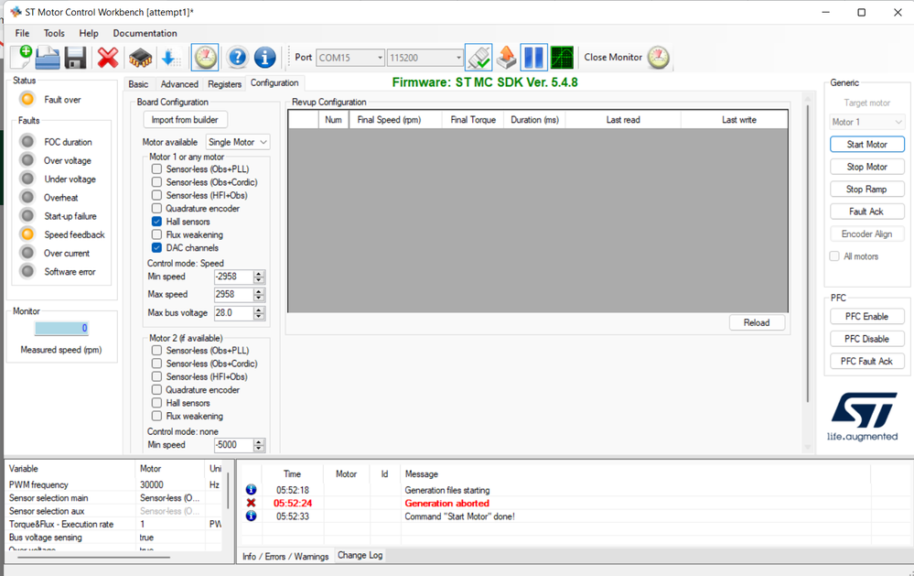The height and width of the screenshot is (576, 914).
Task: Click the New Project toolbar icon
Action: (x=21, y=57)
